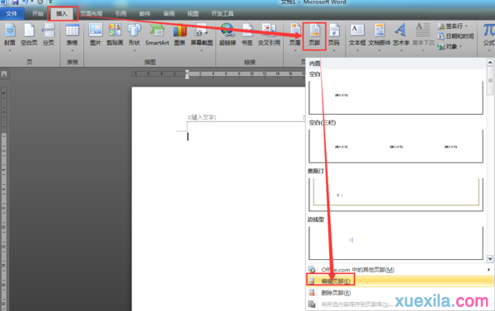
Task: Select 编辑页脚(E) menu item
Action: click(399, 280)
